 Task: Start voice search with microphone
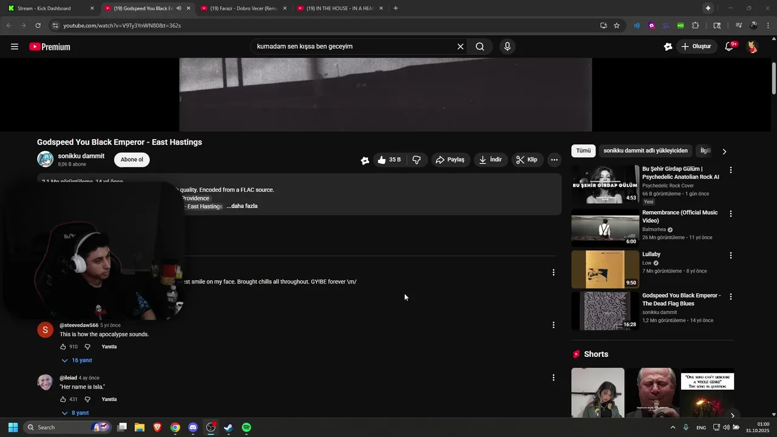507,47
